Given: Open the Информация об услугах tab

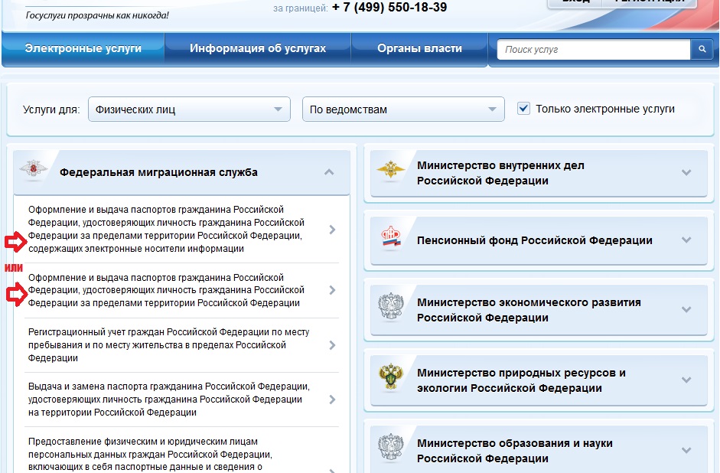Looking at the screenshot, I should click(x=258, y=48).
